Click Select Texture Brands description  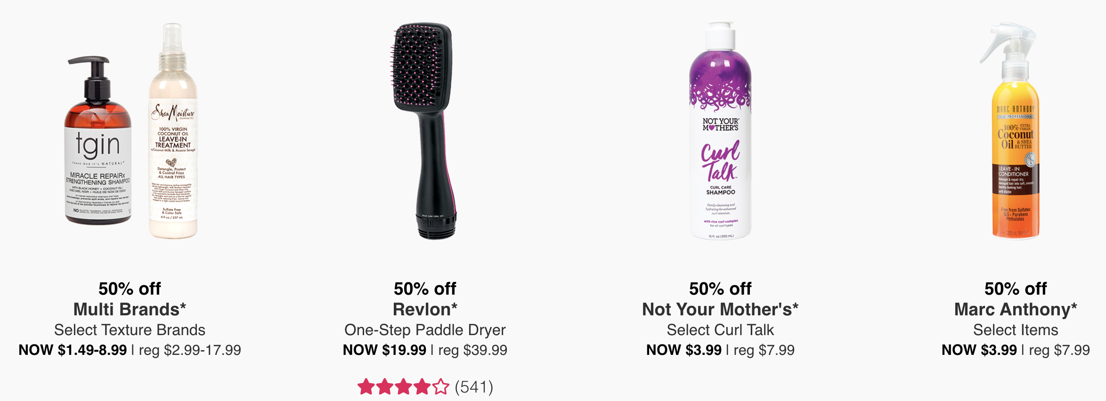130,330
